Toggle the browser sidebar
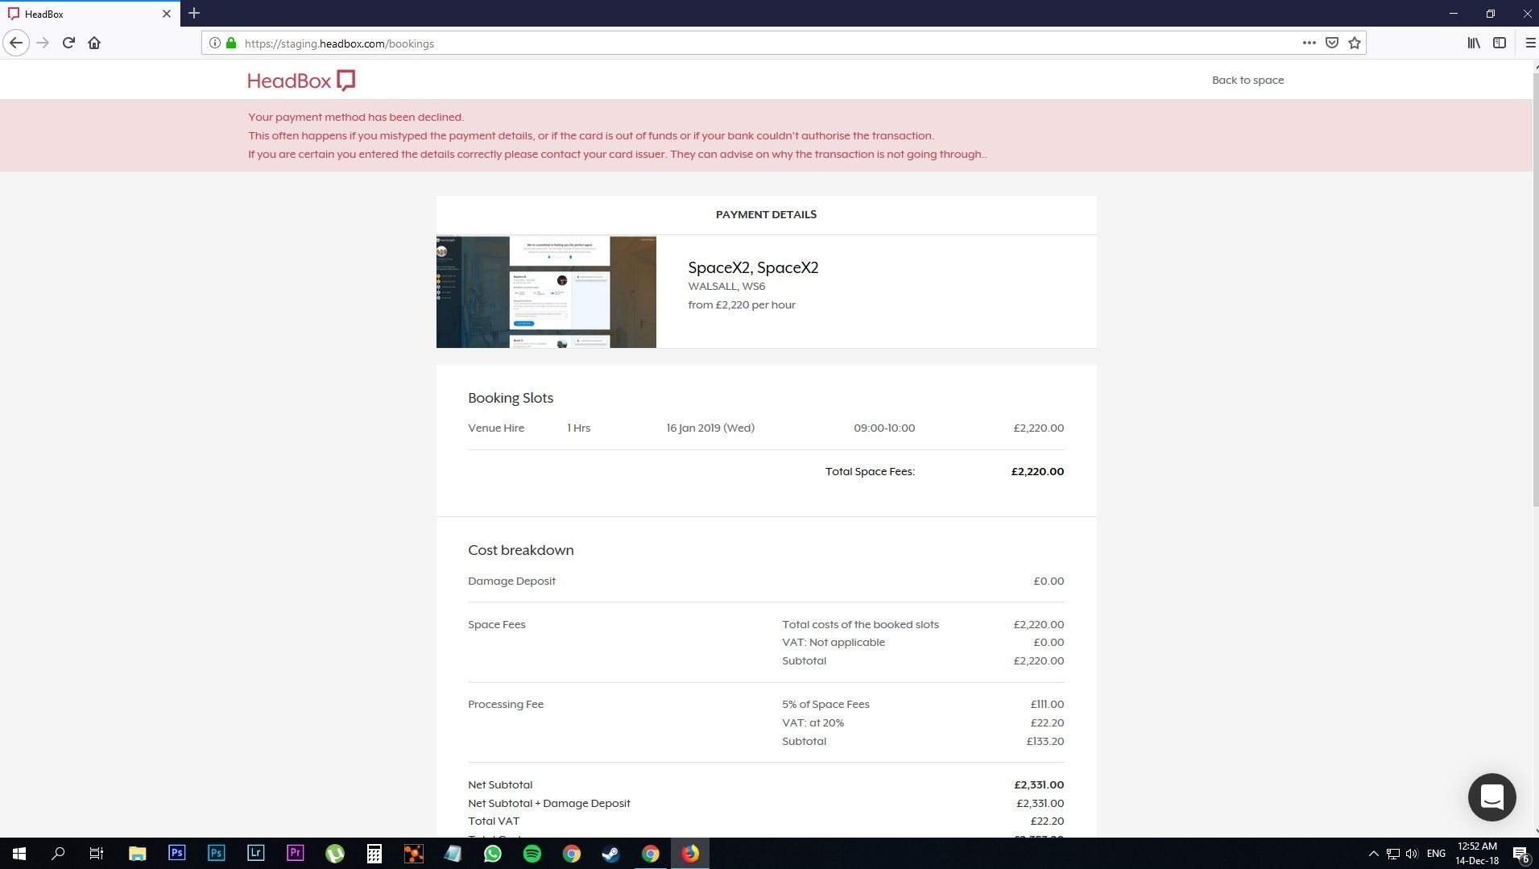This screenshot has height=869, width=1539. 1500,43
